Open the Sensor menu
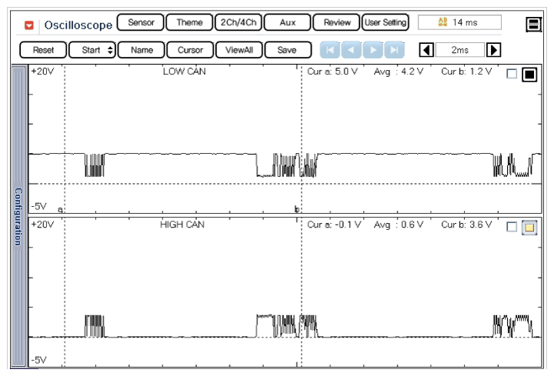The image size is (554, 376). coord(141,23)
